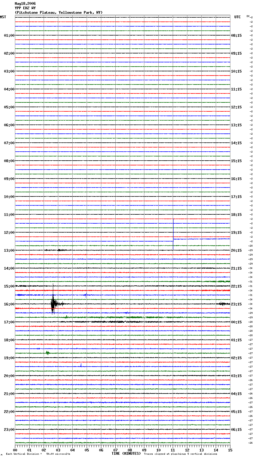Image resolution: width=254 pixels, height=458 pixels.
Task: Click the 17:15 UTC time label
Action: 236,197
